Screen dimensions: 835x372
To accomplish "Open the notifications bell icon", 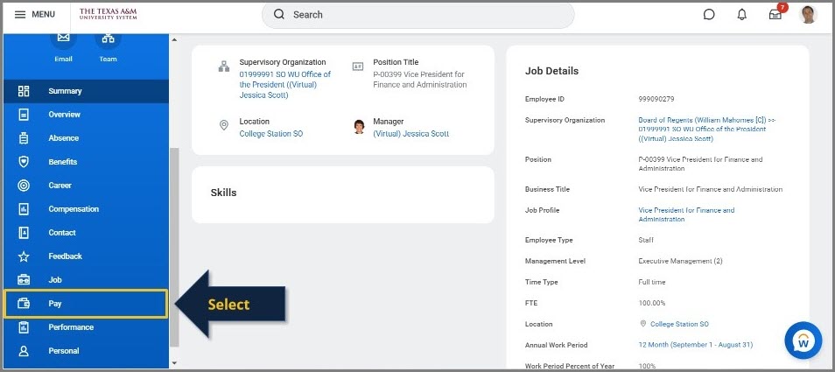I will pyautogui.click(x=742, y=15).
